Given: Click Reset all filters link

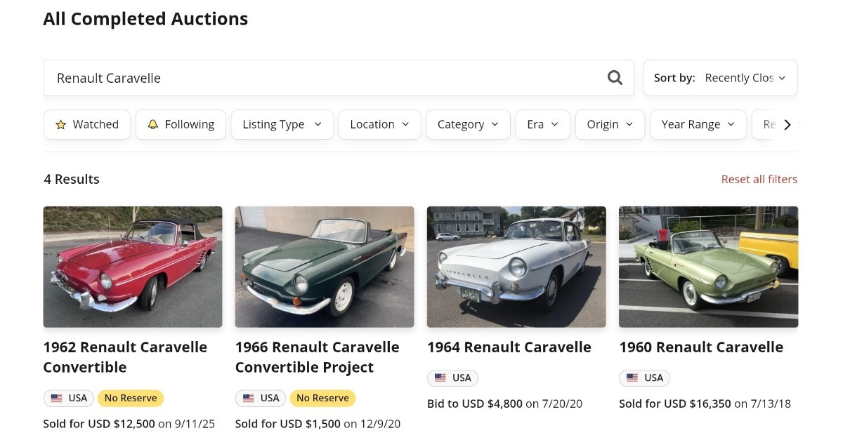Looking at the screenshot, I should (x=759, y=179).
